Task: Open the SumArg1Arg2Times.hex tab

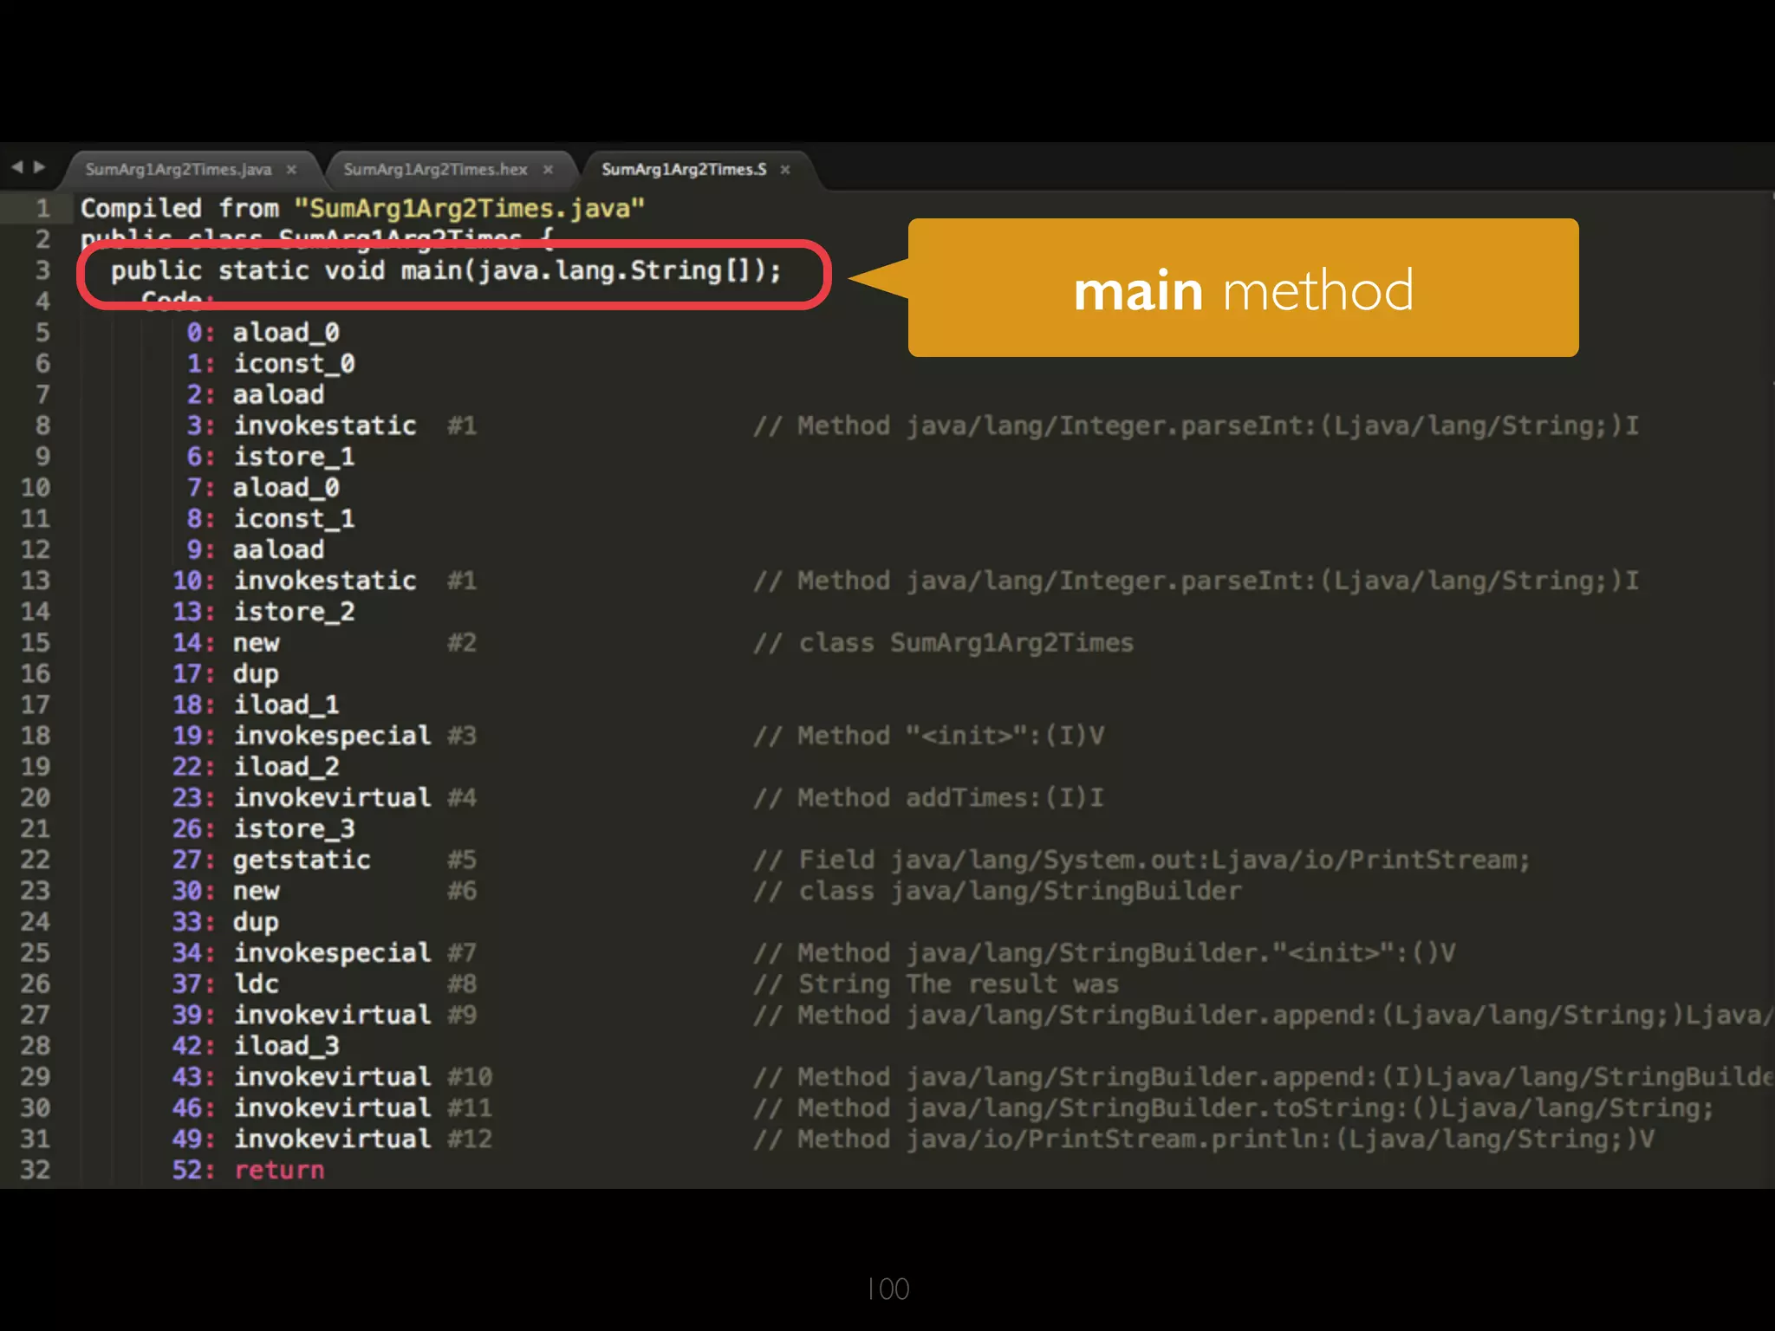Action: [x=435, y=170]
